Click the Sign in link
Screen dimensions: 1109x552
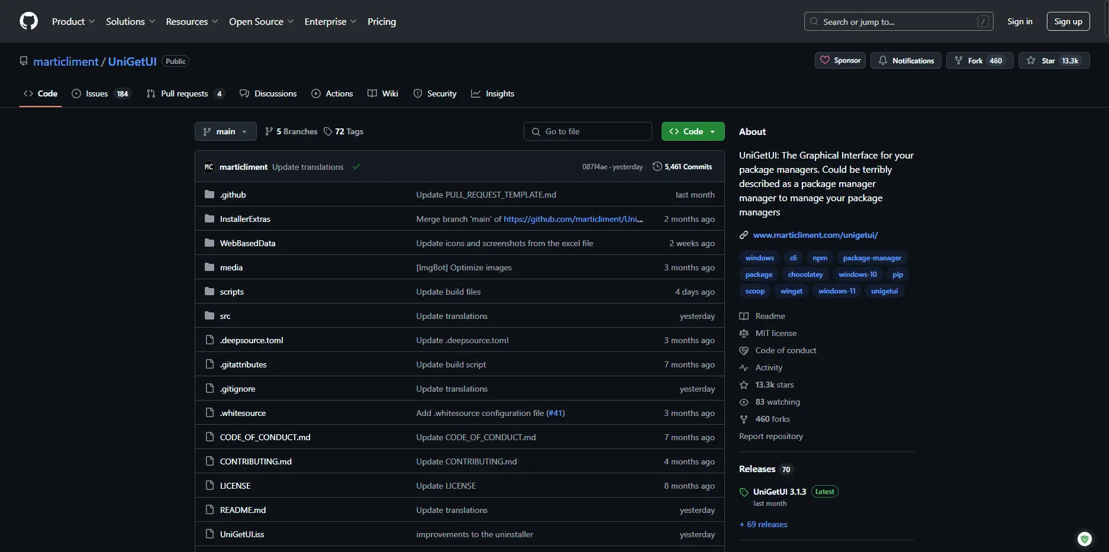pyautogui.click(x=1020, y=21)
